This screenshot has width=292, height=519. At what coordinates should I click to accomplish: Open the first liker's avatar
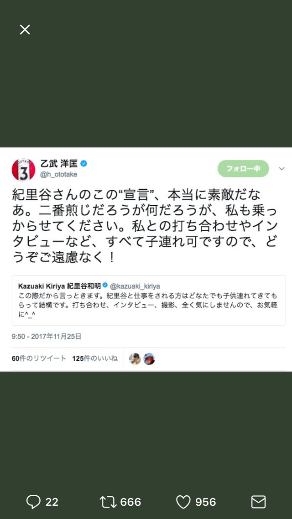135,359
